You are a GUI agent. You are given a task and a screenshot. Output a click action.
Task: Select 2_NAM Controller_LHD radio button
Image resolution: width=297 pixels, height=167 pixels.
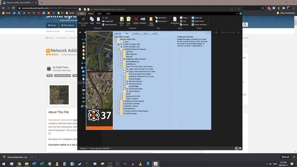click(x=119, y=47)
